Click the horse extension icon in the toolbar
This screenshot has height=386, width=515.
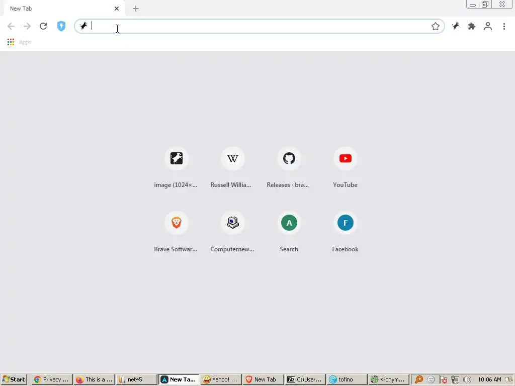(x=456, y=26)
